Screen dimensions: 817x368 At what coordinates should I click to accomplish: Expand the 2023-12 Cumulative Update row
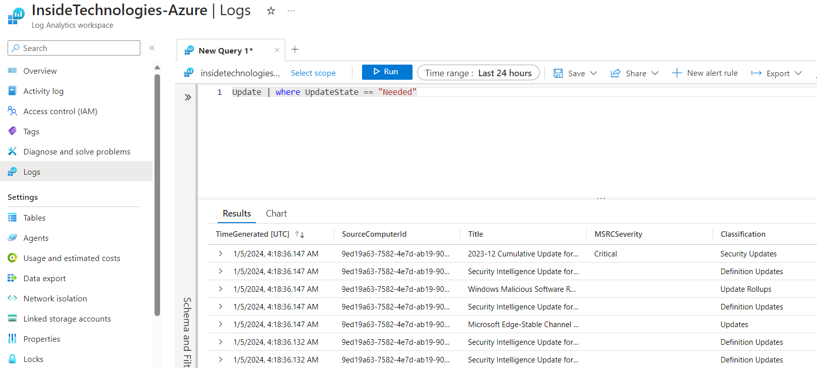(220, 253)
